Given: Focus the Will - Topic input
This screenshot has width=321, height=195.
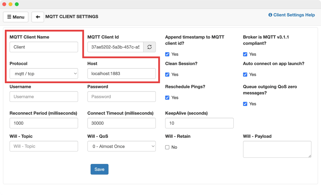Looking at the screenshot, I should pyautogui.click(x=43, y=146).
